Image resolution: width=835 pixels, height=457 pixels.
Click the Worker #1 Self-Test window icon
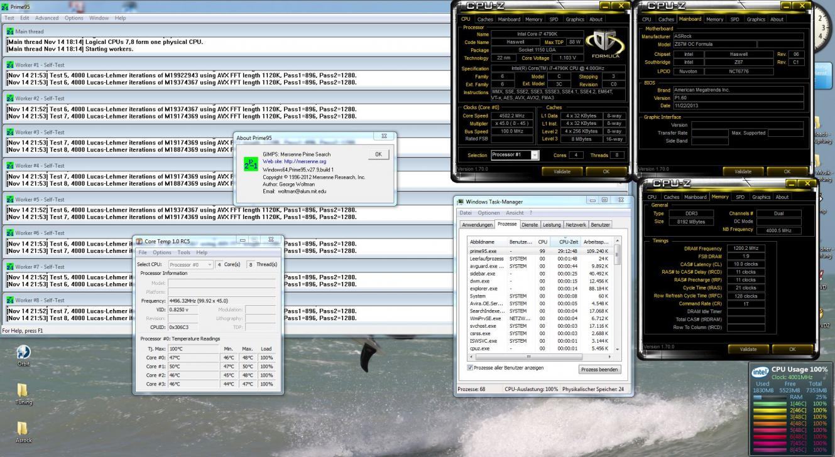pos(10,65)
